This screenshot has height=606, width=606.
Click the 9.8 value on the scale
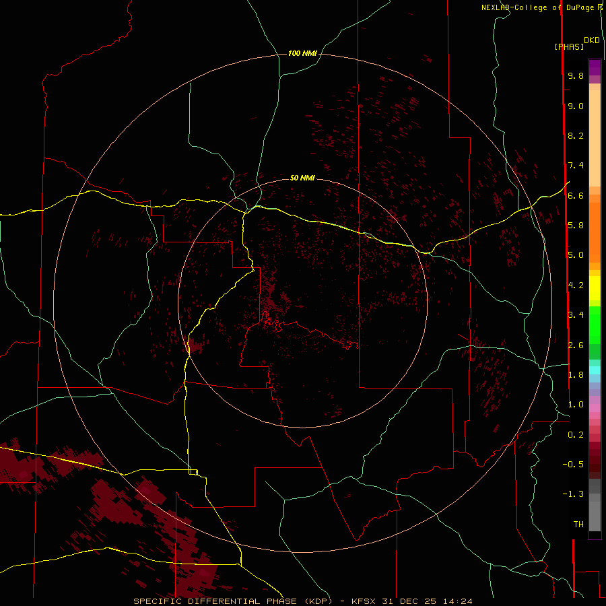(576, 75)
